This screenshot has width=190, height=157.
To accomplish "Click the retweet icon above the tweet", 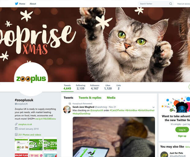I will click(70, 104).
